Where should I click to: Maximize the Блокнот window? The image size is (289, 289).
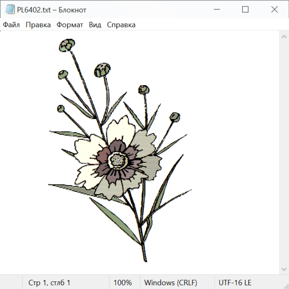(x=245, y=10)
